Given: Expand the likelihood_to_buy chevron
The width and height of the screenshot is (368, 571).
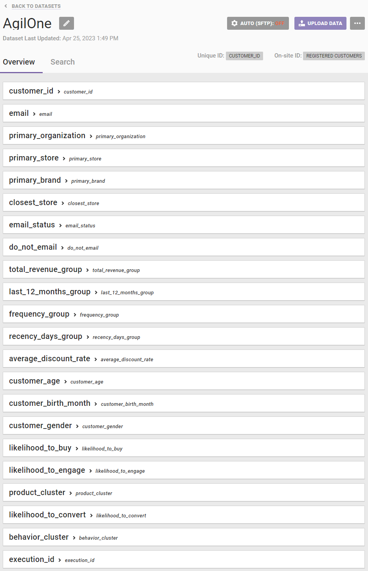Looking at the screenshot, I should [77, 449].
